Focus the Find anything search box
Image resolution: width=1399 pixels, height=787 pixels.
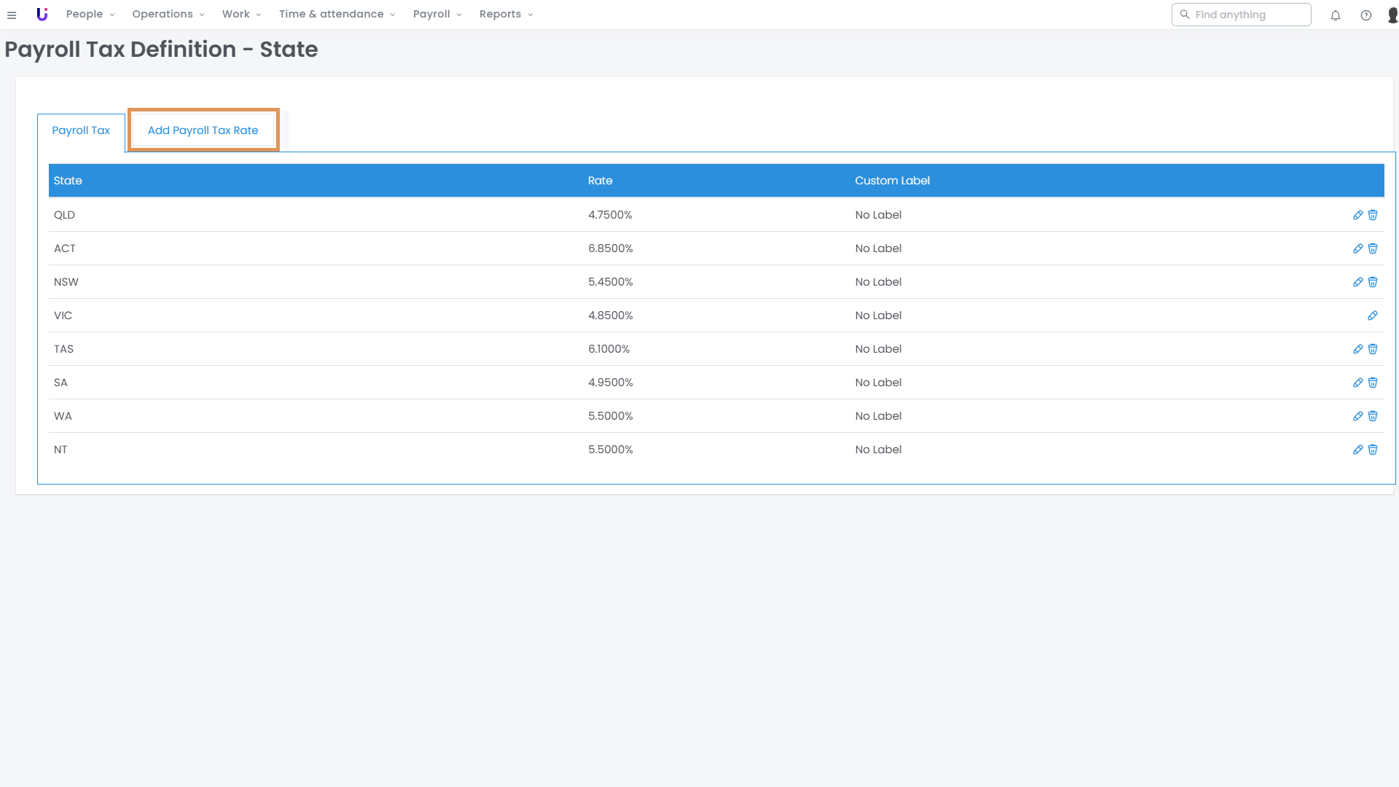click(1241, 15)
